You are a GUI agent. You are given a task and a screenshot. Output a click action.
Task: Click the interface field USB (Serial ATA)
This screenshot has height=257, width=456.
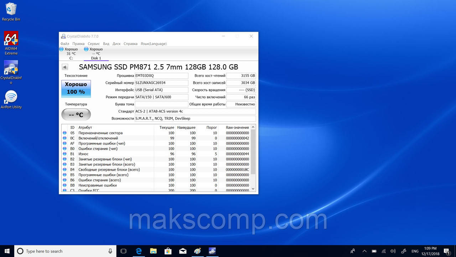[x=161, y=90]
